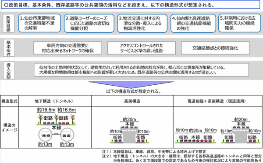Click the right tunnel circle diagram
Screen dimensions: 263x163
[x=67, y=135]
